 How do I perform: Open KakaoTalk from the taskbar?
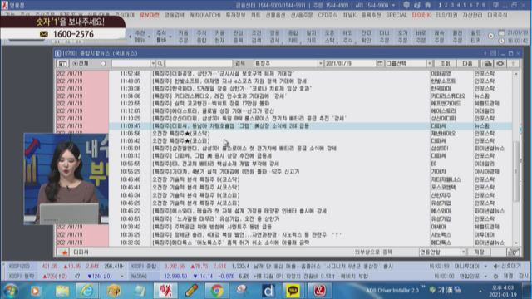[x=293, y=291]
